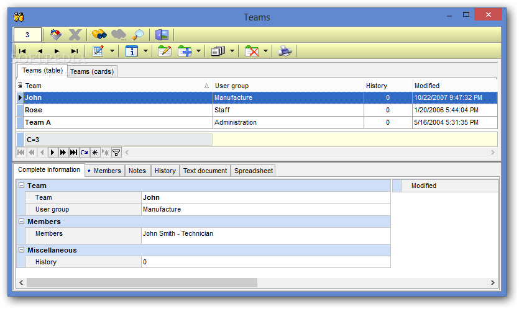The image size is (519, 309).
Task: Click the filter funnel icon in top toolbar
Action: tap(55, 34)
